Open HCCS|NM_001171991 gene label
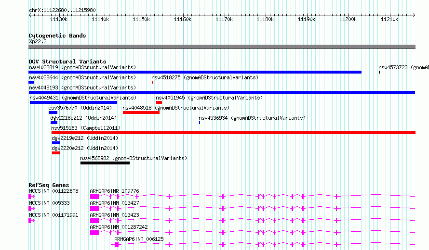Screen dimensions: 429x250 54,215
